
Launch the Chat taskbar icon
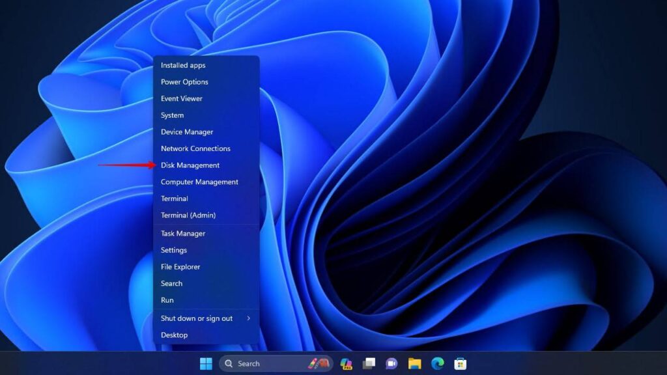(x=391, y=363)
